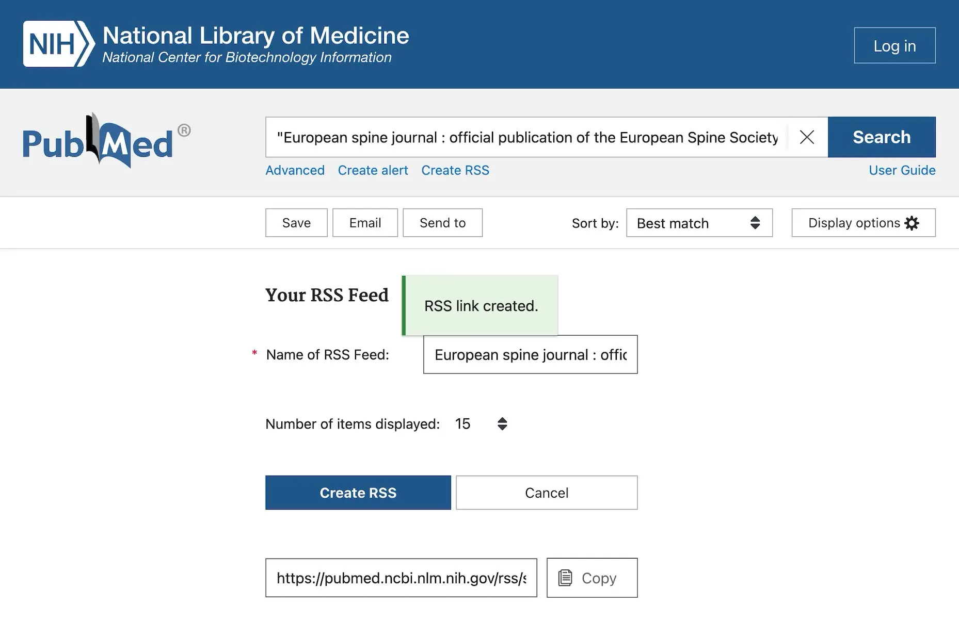Clear the search box with X icon

(807, 137)
